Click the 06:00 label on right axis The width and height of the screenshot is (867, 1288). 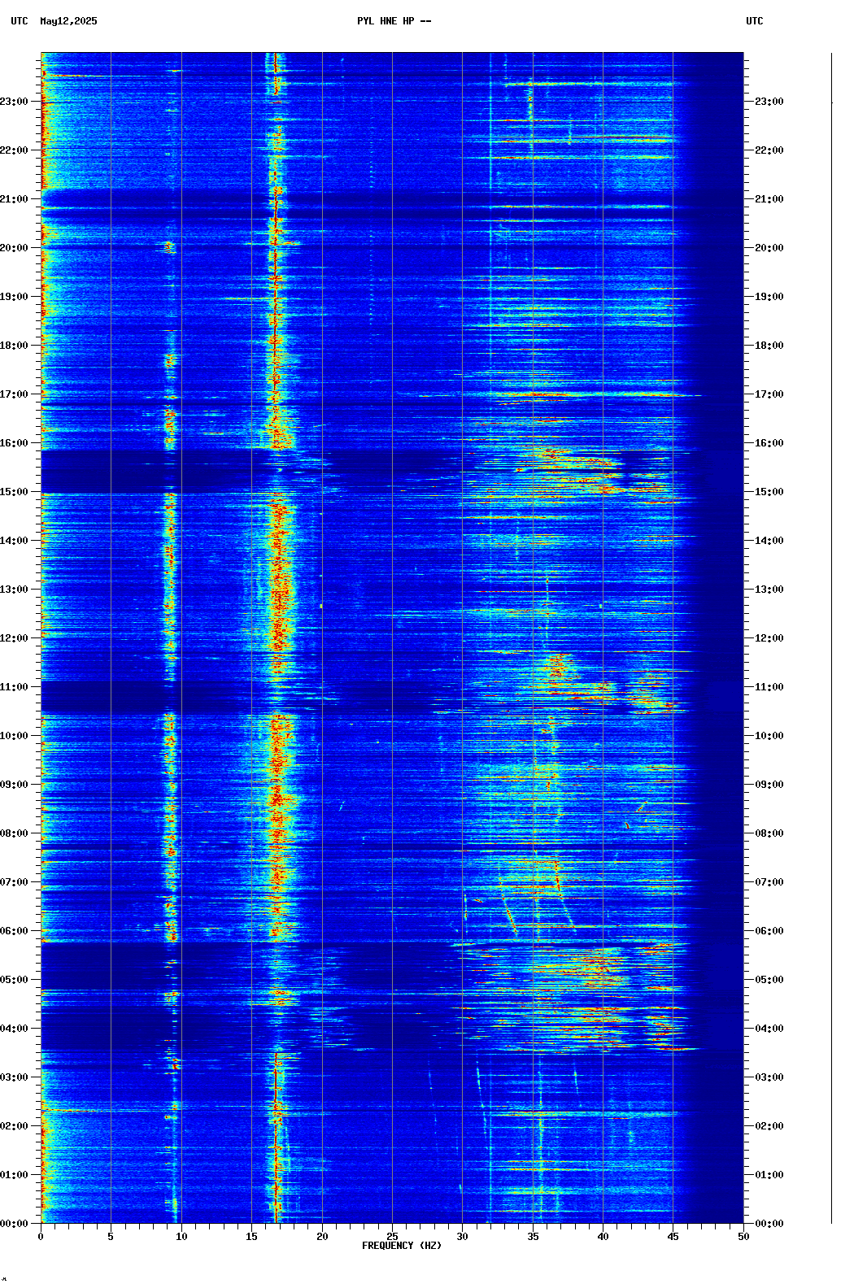coord(769,931)
